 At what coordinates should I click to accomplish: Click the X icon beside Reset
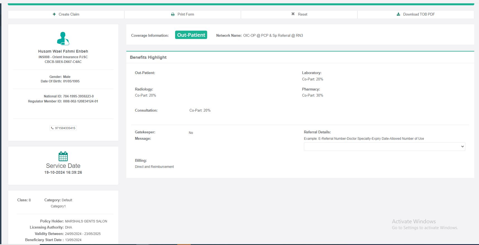[293, 14]
